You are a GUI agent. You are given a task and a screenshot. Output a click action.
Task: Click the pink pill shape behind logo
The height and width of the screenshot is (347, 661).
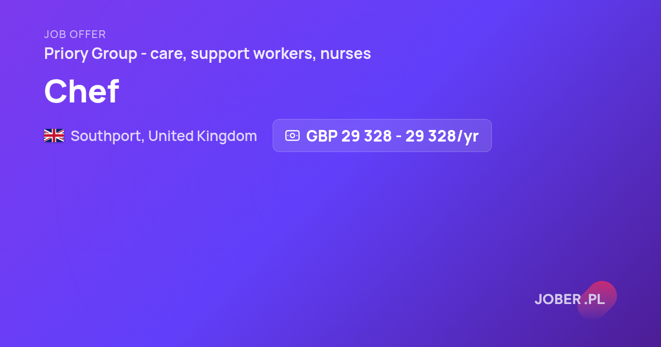(x=597, y=300)
